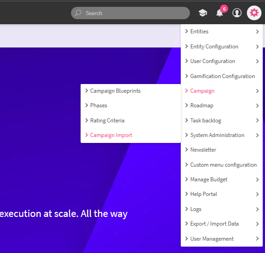Viewport: 265px width, 253px height.
Task: Open the graduation cap learning icon
Action: click(203, 13)
